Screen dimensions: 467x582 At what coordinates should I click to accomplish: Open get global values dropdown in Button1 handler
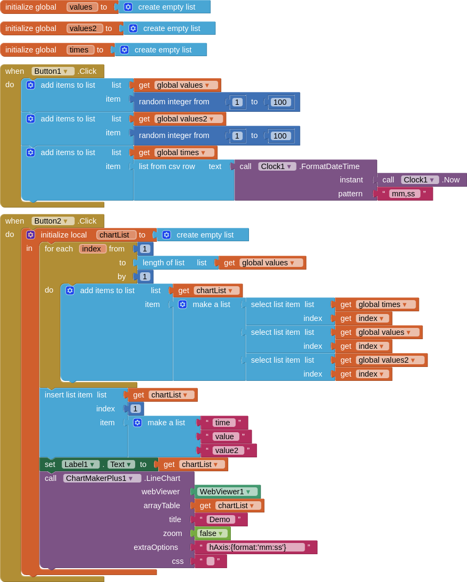[x=186, y=85]
